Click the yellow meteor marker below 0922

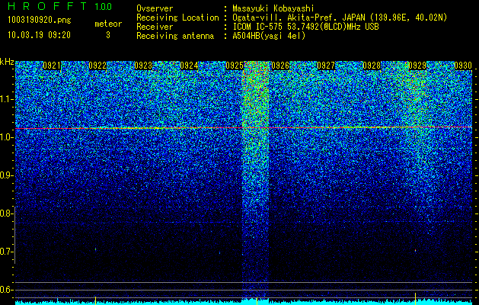[x=96, y=300]
